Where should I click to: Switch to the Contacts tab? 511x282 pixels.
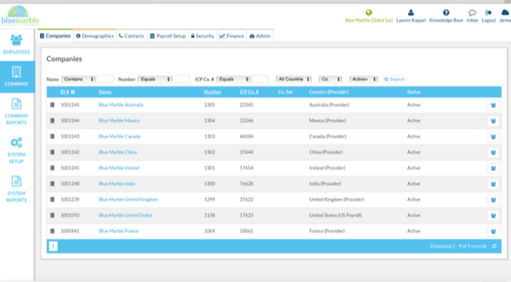pyautogui.click(x=131, y=36)
